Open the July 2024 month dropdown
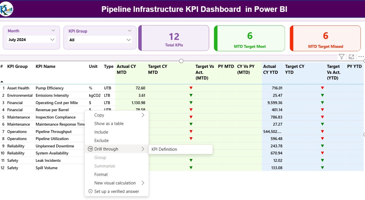The image size is (365, 200). tap(52, 40)
